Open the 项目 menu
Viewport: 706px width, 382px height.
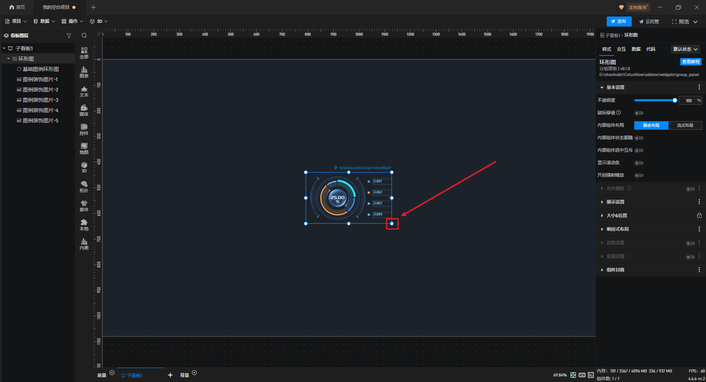pyautogui.click(x=16, y=21)
